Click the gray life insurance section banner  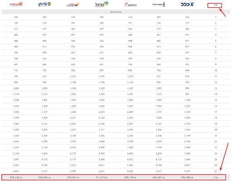116,12
